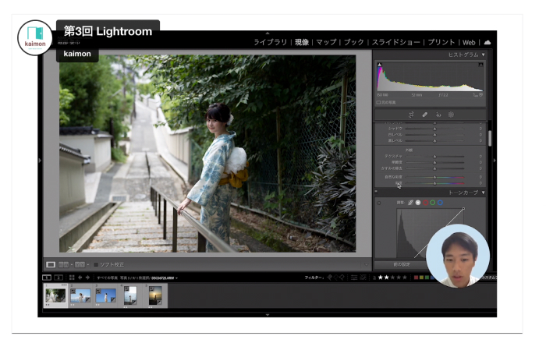Collapse the ヒストグラム panel
The width and height of the screenshot is (546, 343).
[484, 55]
